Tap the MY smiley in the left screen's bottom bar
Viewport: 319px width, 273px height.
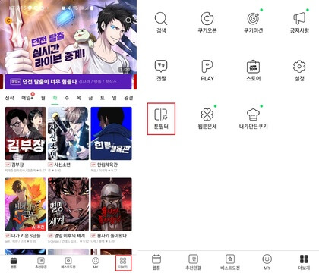pyautogui.click(x=96, y=262)
